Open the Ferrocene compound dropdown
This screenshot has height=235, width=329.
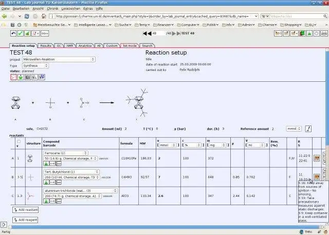[x=66, y=153]
